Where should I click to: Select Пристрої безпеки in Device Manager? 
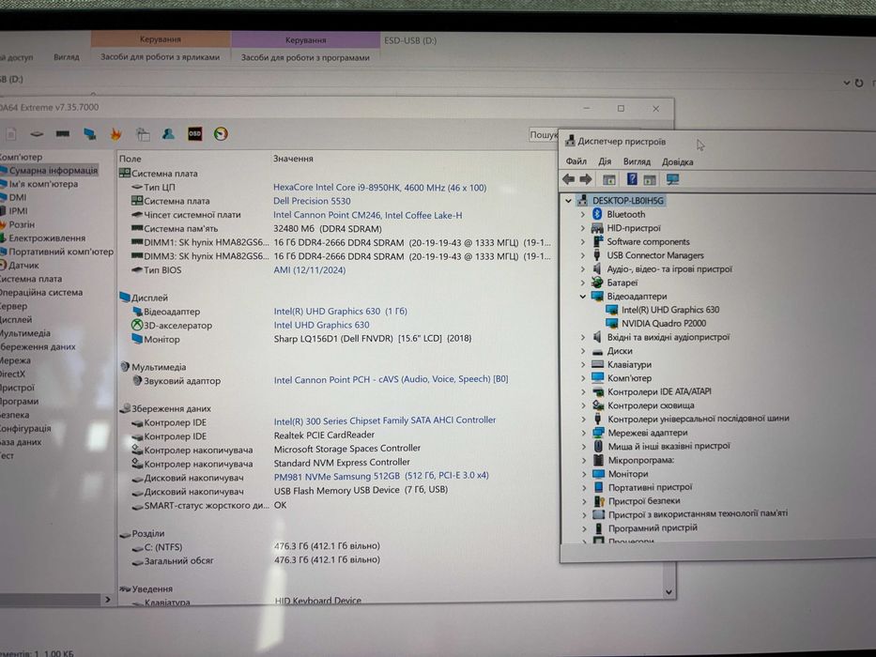click(644, 500)
